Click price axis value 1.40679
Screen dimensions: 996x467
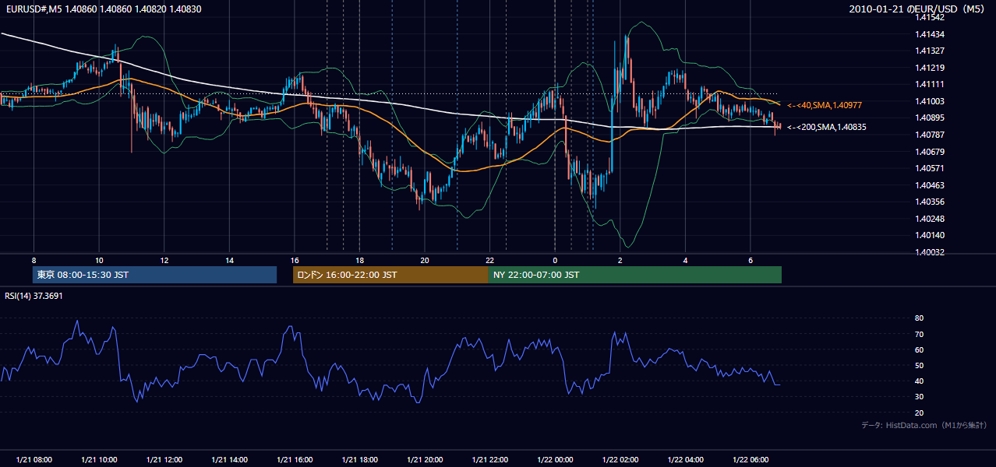931,152
